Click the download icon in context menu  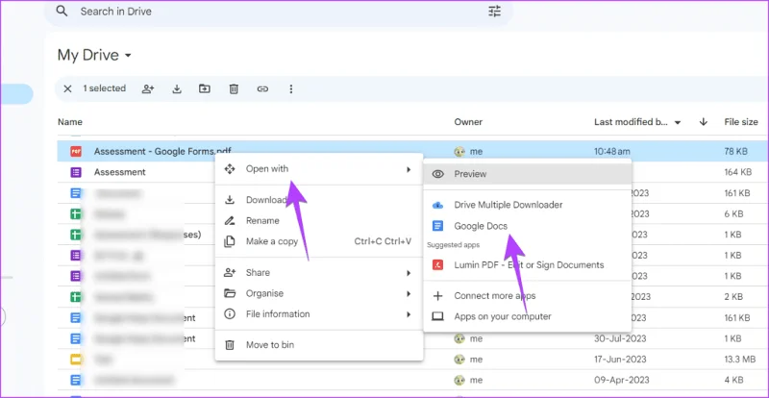(229, 200)
